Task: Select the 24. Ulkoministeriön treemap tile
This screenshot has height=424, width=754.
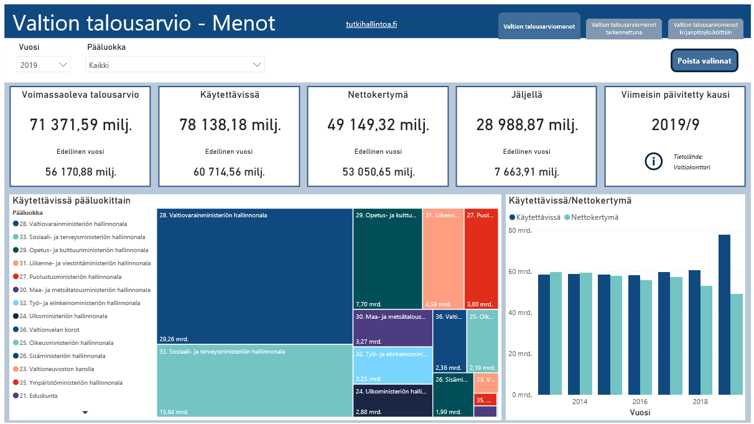Action: click(393, 400)
